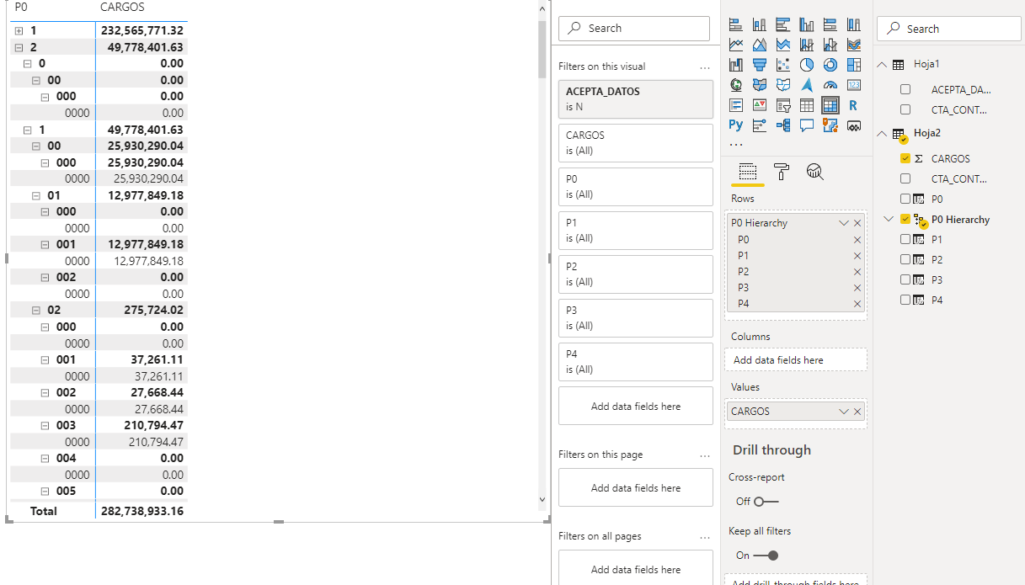The width and height of the screenshot is (1025, 585).
Task: Select the R script visual
Action: click(854, 105)
